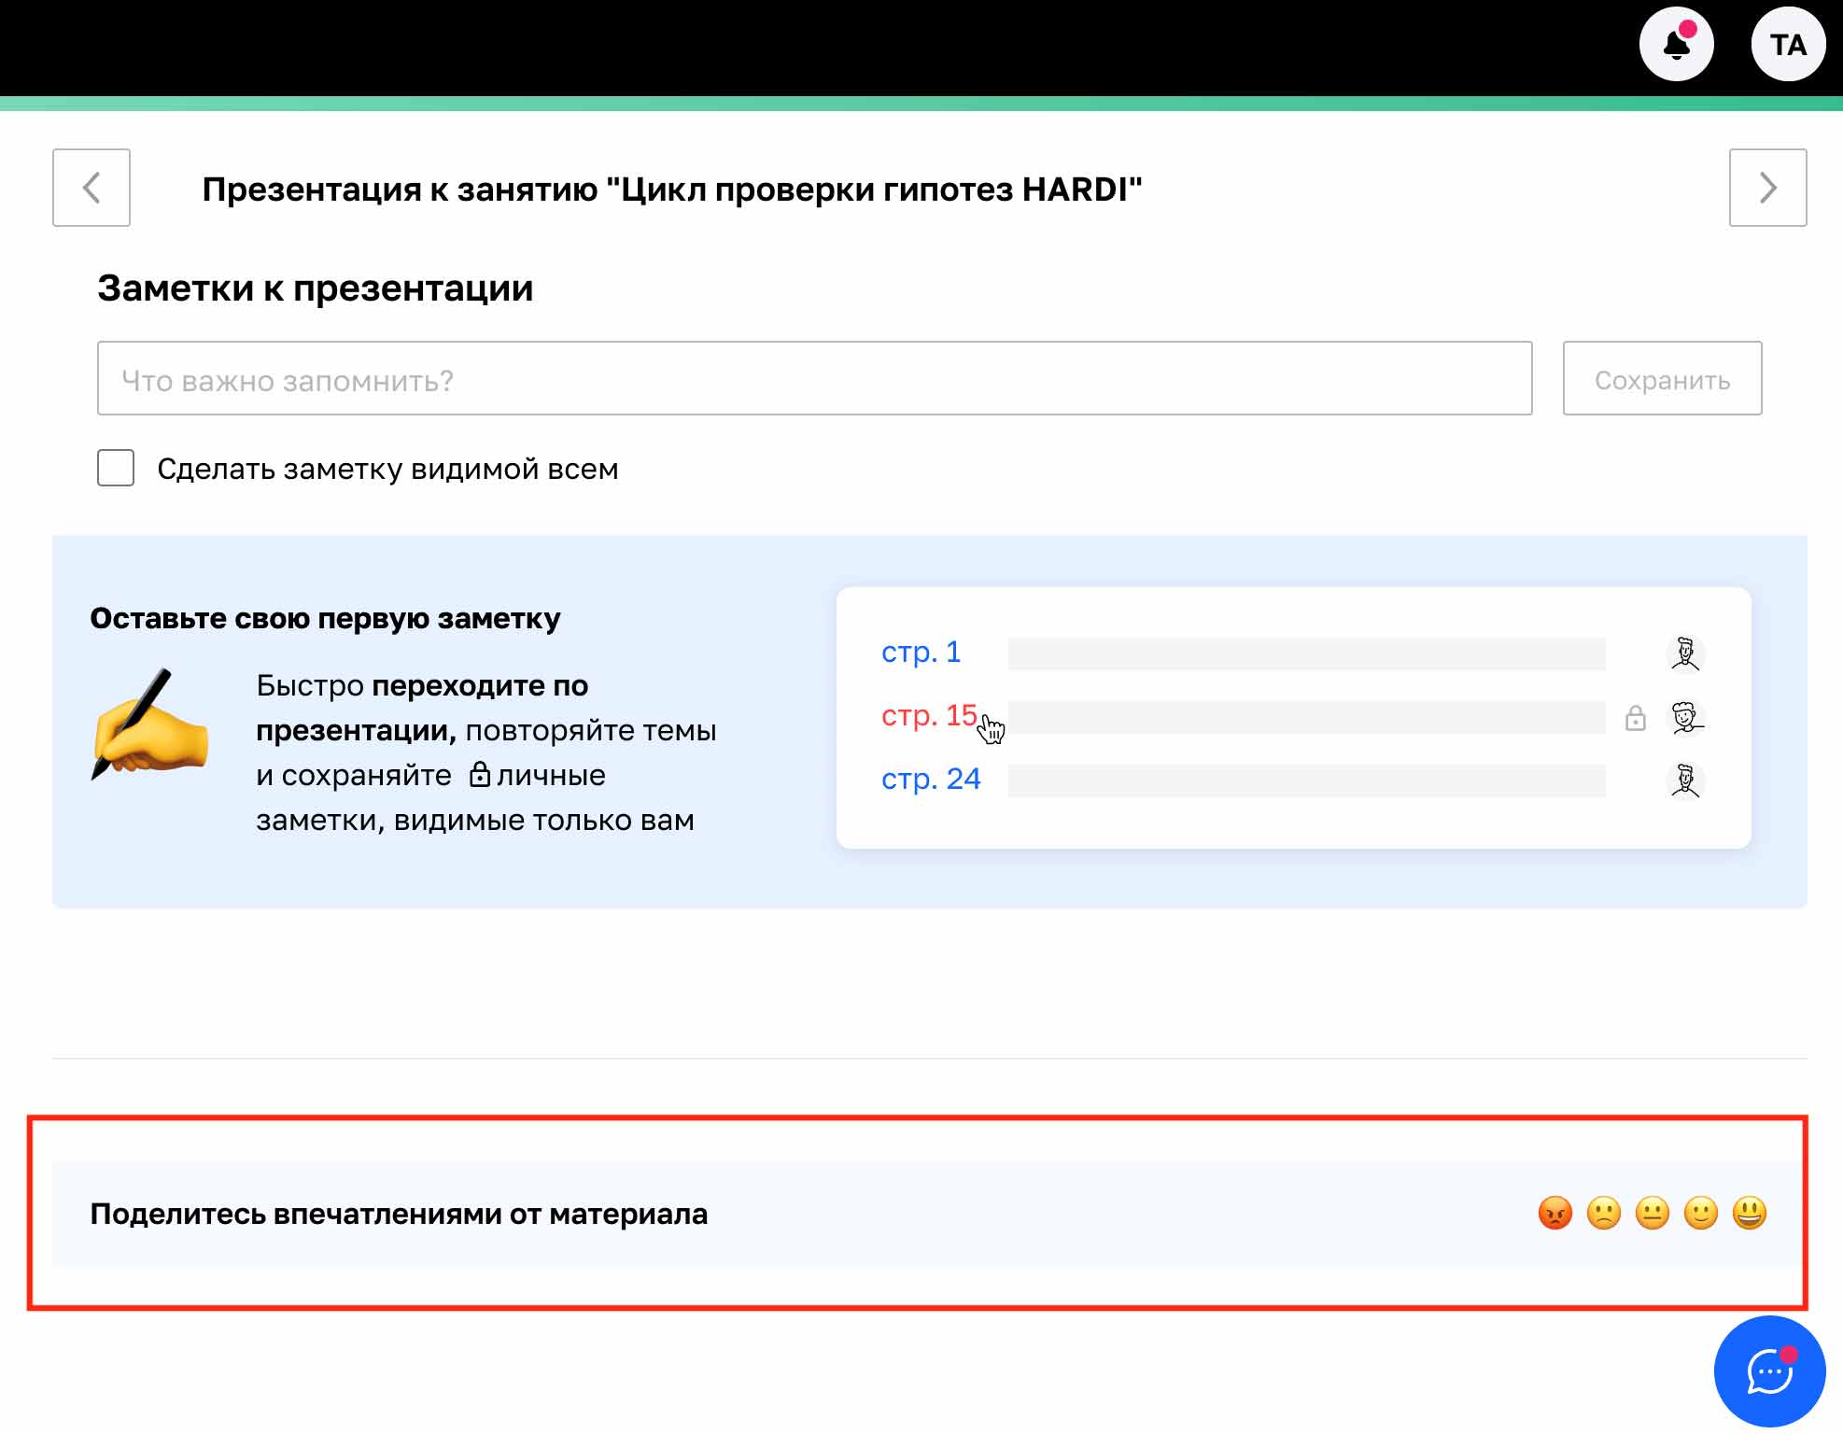Image resolution: width=1843 pixels, height=1434 pixels.
Task: Select the grinning face reaction
Action: click(x=1751, y=1214)
